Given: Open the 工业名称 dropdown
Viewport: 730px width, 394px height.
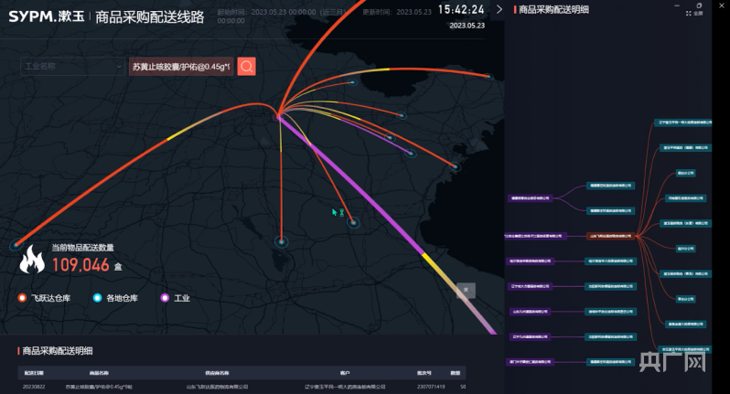Looking at the screenshot, I should [71, 66].
